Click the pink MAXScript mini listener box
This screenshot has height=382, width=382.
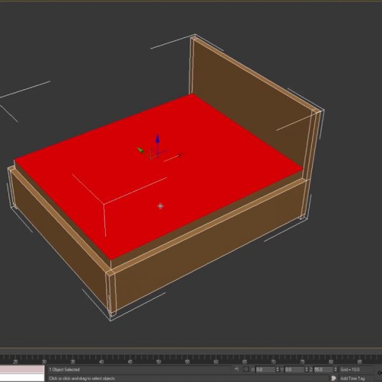point(22,369)
